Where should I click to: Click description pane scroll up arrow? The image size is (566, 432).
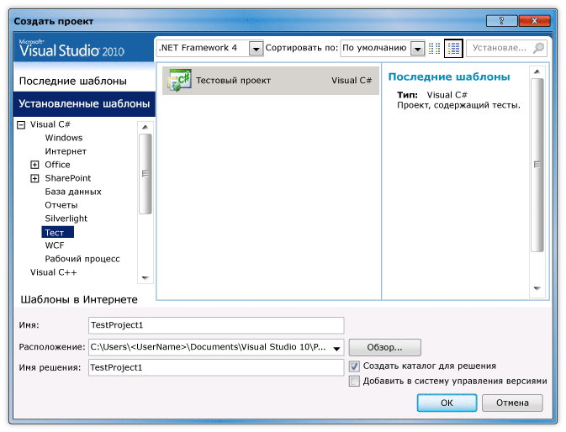coord(537,71)
